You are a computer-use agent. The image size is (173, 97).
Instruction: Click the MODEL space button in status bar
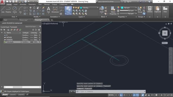tap(111, 95)
